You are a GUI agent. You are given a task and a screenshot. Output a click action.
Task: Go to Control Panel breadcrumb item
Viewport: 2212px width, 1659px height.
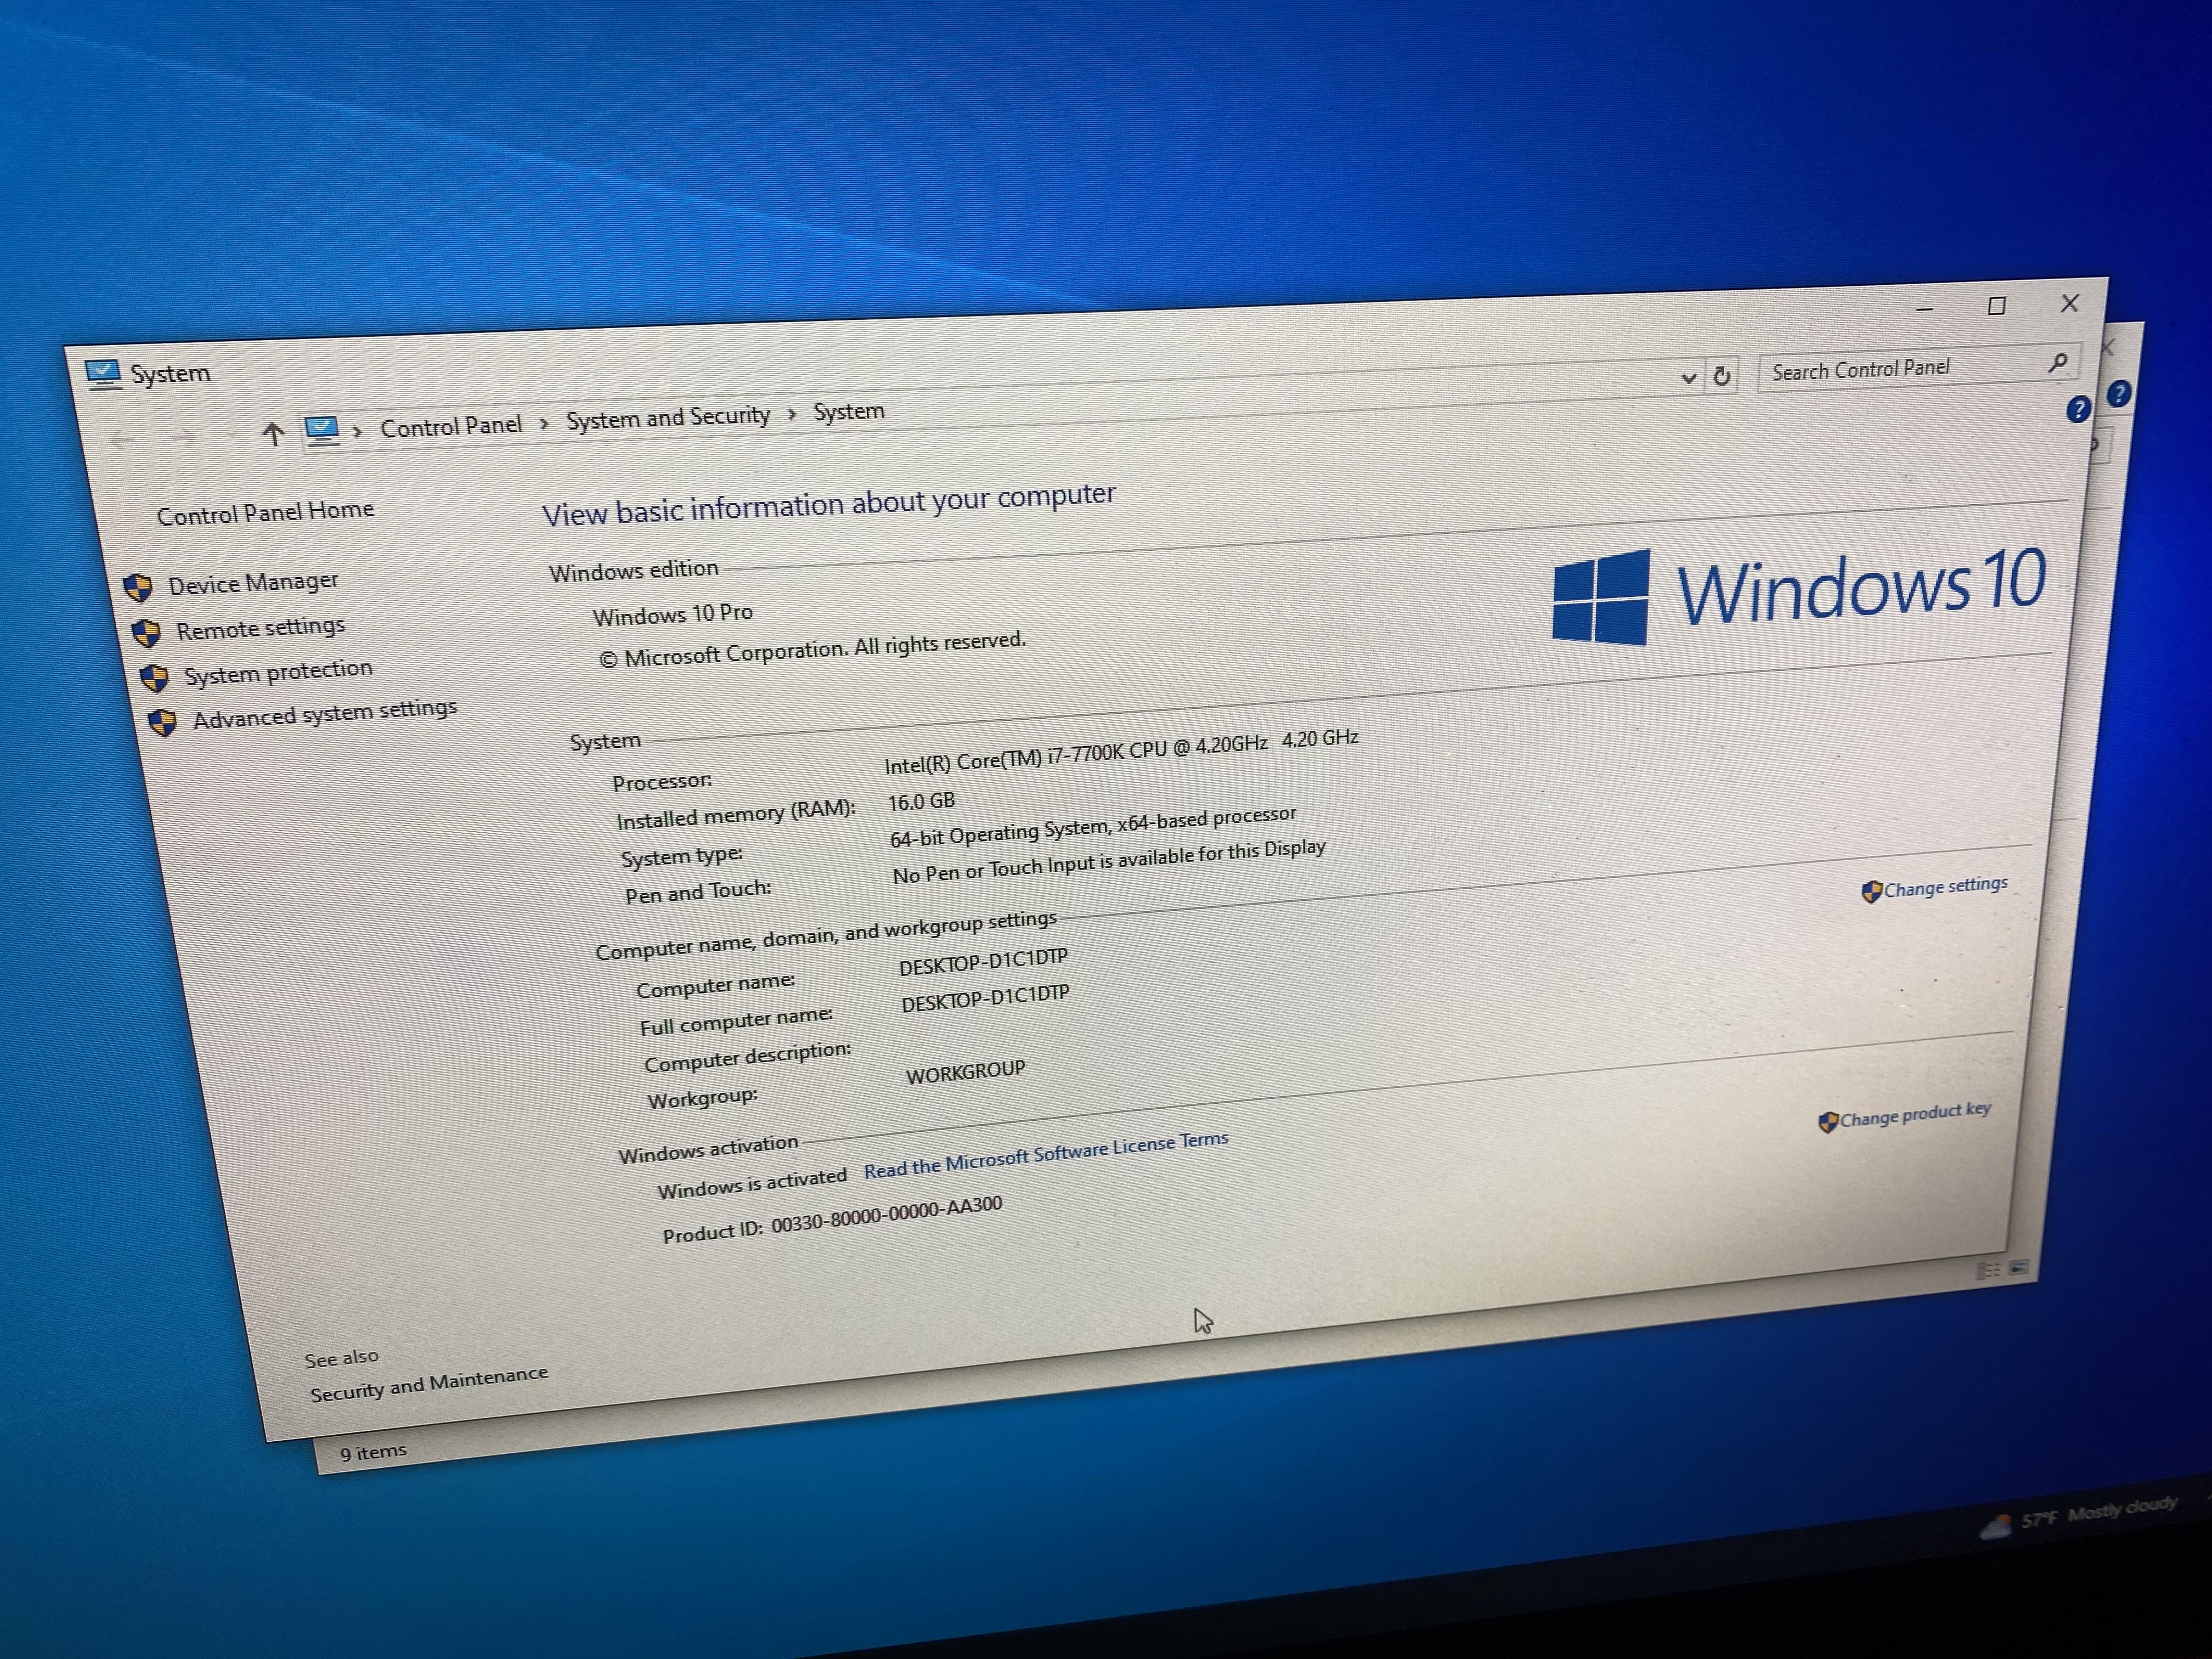click(451, 426)
